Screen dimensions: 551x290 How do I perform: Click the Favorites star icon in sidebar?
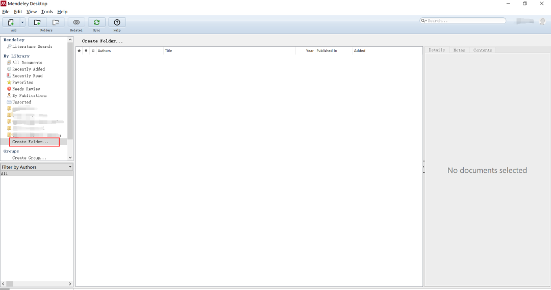click(x=9, y=82)
